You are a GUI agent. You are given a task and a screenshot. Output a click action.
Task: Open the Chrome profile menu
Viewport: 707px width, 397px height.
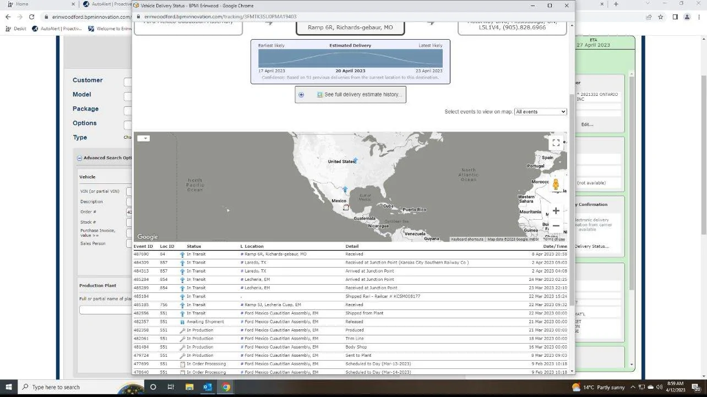click(687, 17)
